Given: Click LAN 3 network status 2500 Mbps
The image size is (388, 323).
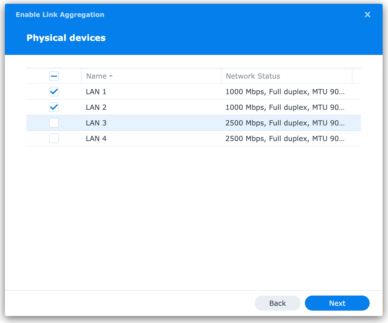Looking at the screenshot, I should (x=285, y=123).
